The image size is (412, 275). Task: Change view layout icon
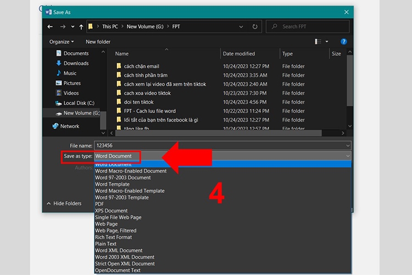pyautogui.click(x=318, y=42)
